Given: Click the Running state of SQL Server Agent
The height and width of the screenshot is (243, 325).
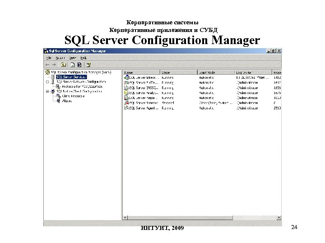Looking at the screenshot, I should click(167, 108).
